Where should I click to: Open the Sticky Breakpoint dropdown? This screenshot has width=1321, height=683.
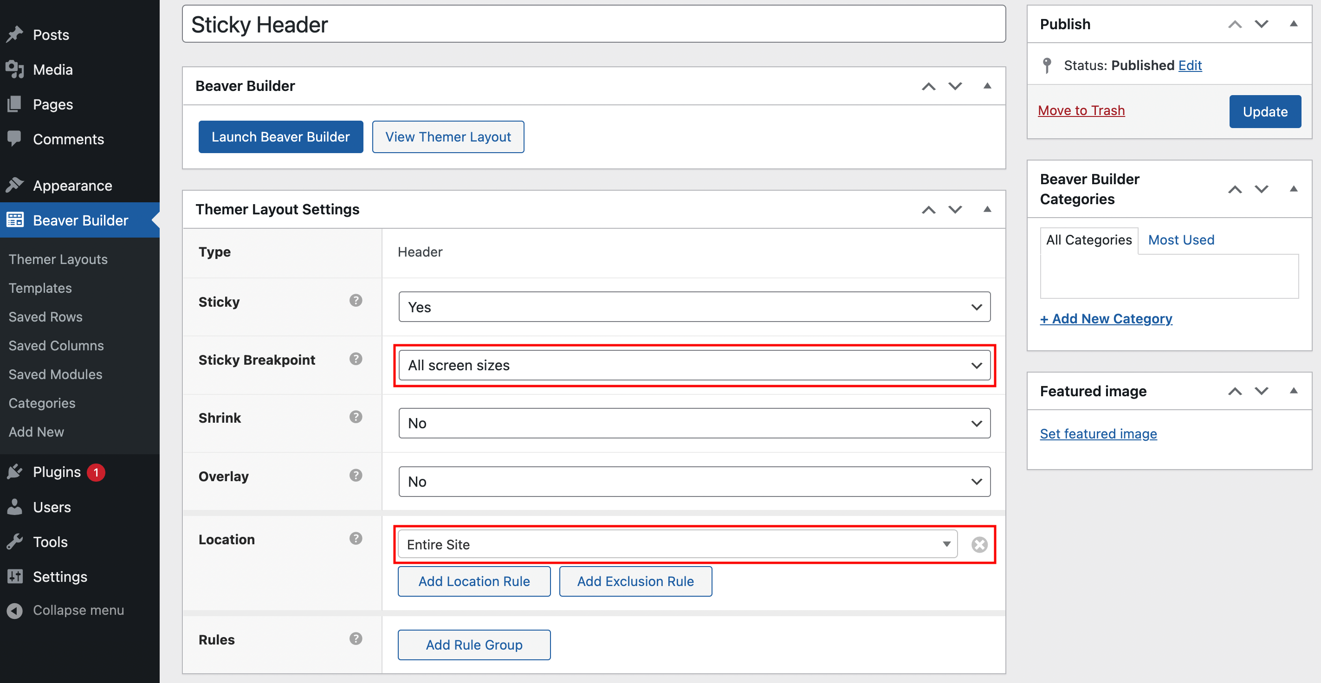point(694,365)
